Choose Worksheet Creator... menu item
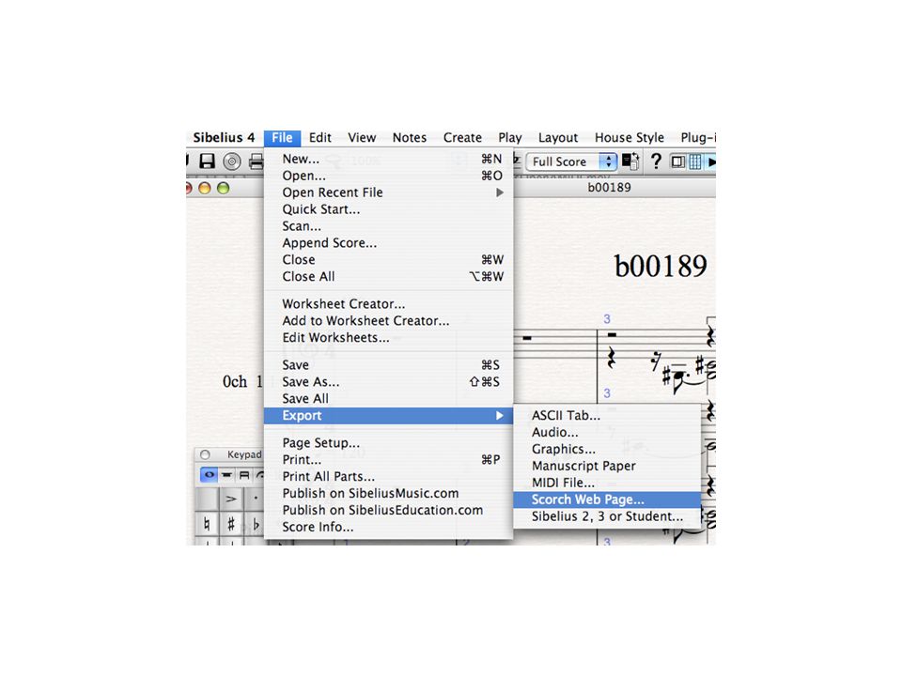 coord(388,304)
